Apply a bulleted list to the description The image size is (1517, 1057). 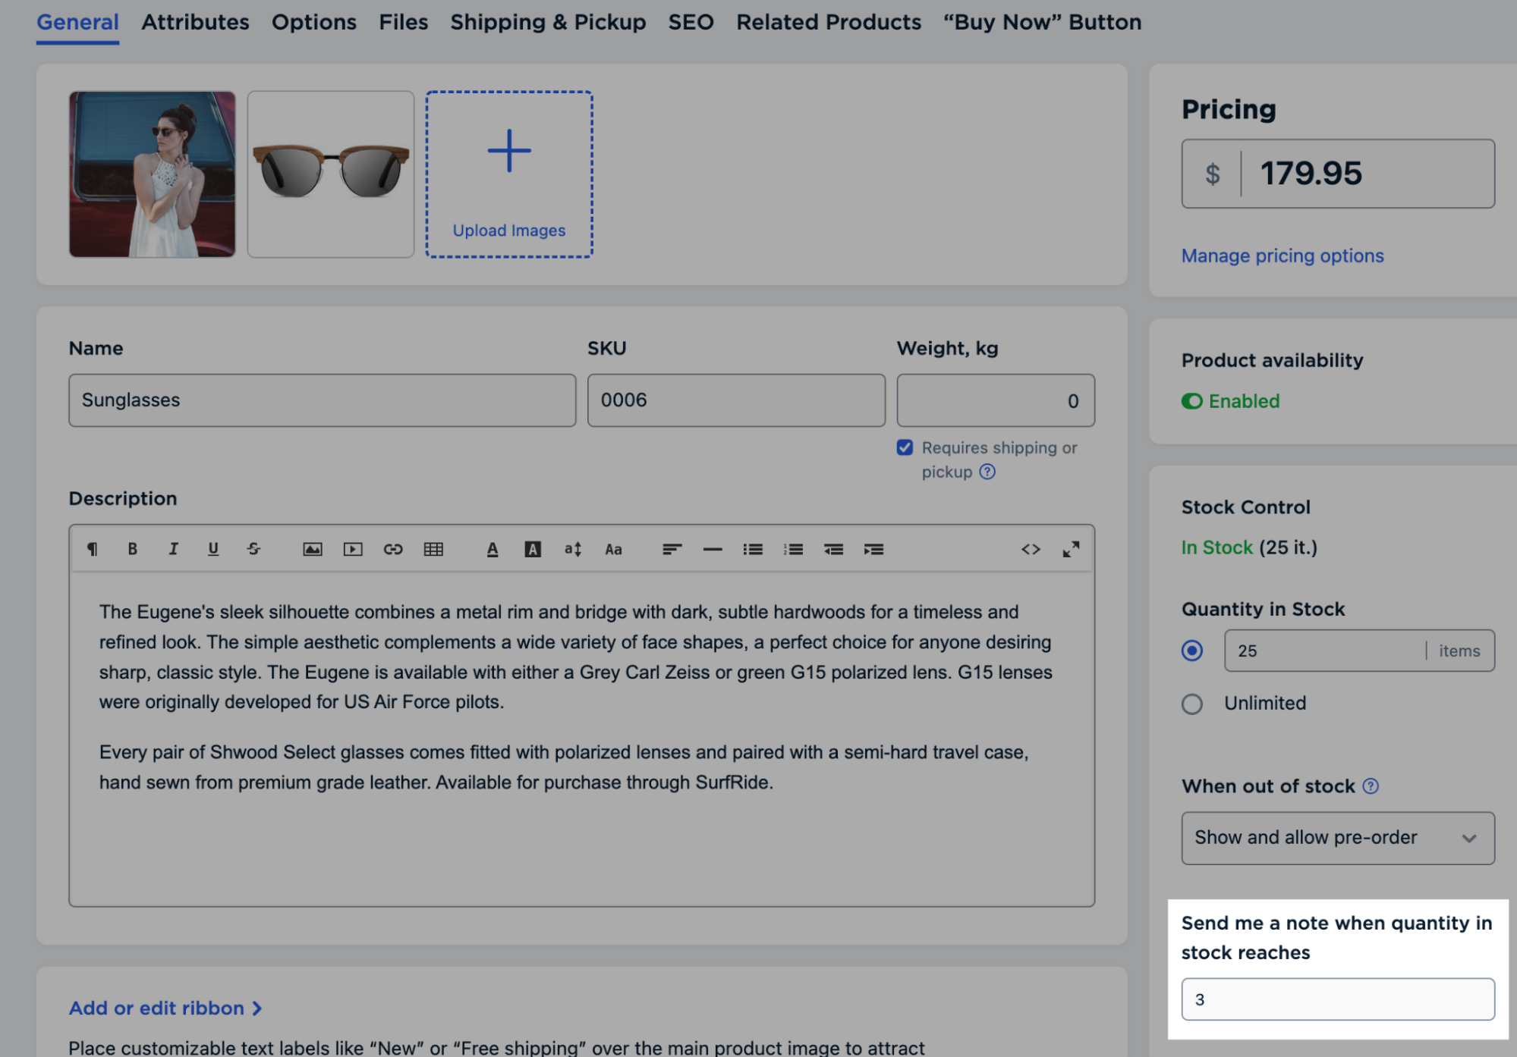[753, 549]
